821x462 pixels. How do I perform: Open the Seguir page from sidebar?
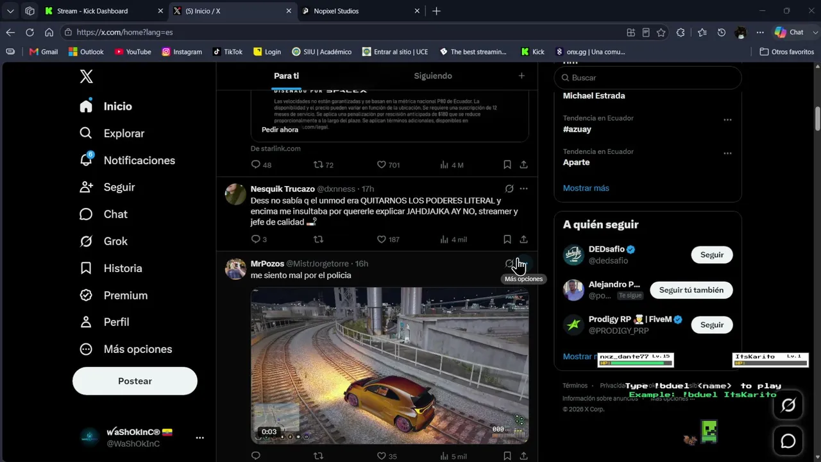click(107, 187)
